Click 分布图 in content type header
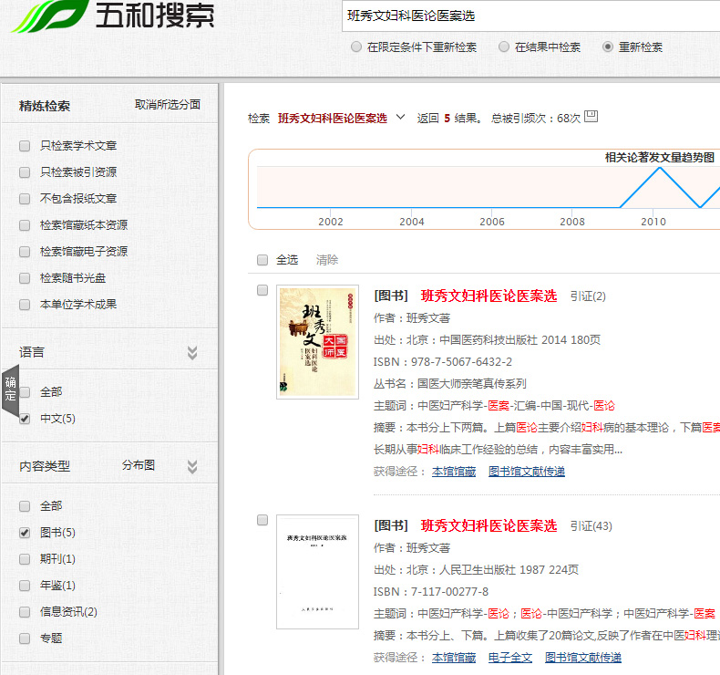The height and width of the screenshot is (675, 720). [139, 465]
